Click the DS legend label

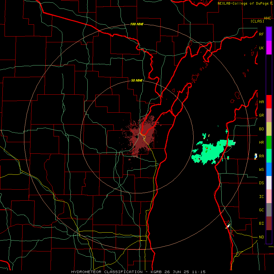coord(261,183)
